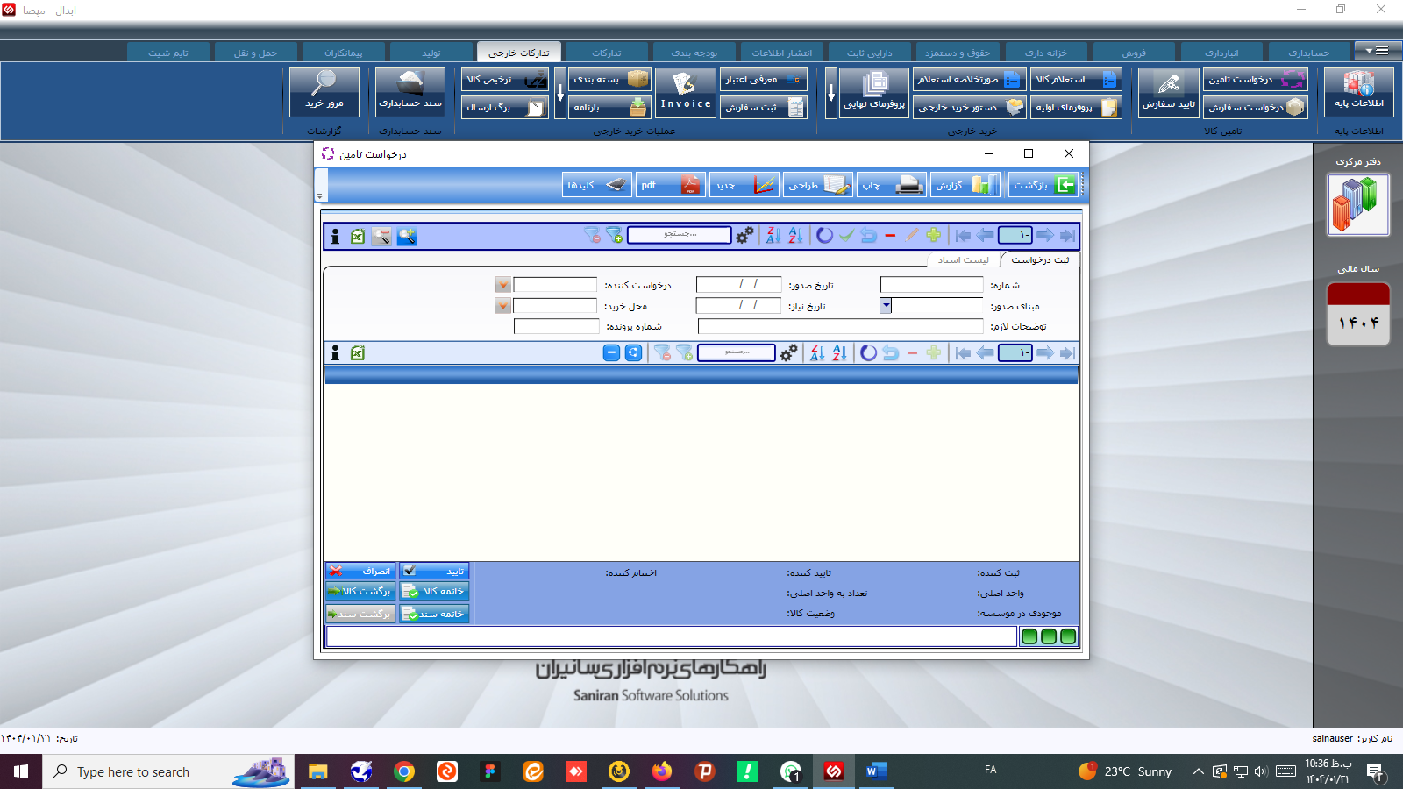Expand the درخواست کننده dropdown

pos(502,284)
